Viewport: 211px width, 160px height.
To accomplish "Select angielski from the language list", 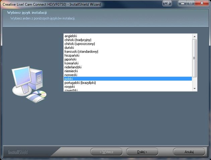I will coord(128,36).
